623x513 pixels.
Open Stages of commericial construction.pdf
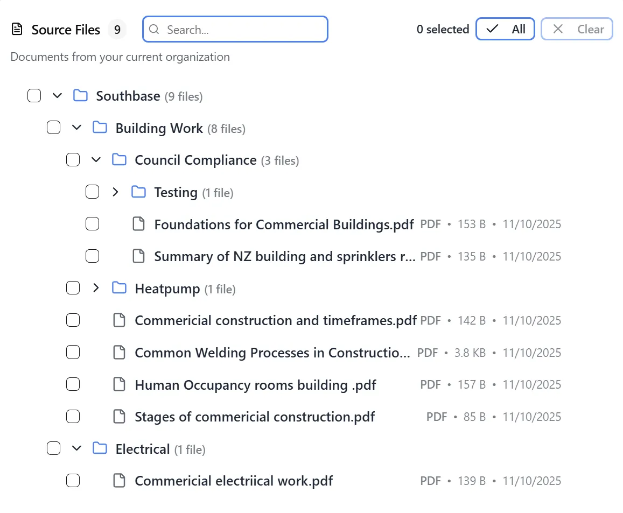pyautogui.click(x=254, y=416)
